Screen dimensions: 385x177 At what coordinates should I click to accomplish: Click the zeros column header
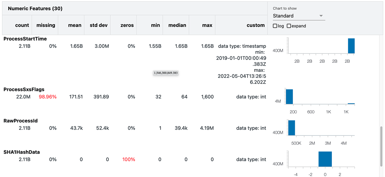127,25
